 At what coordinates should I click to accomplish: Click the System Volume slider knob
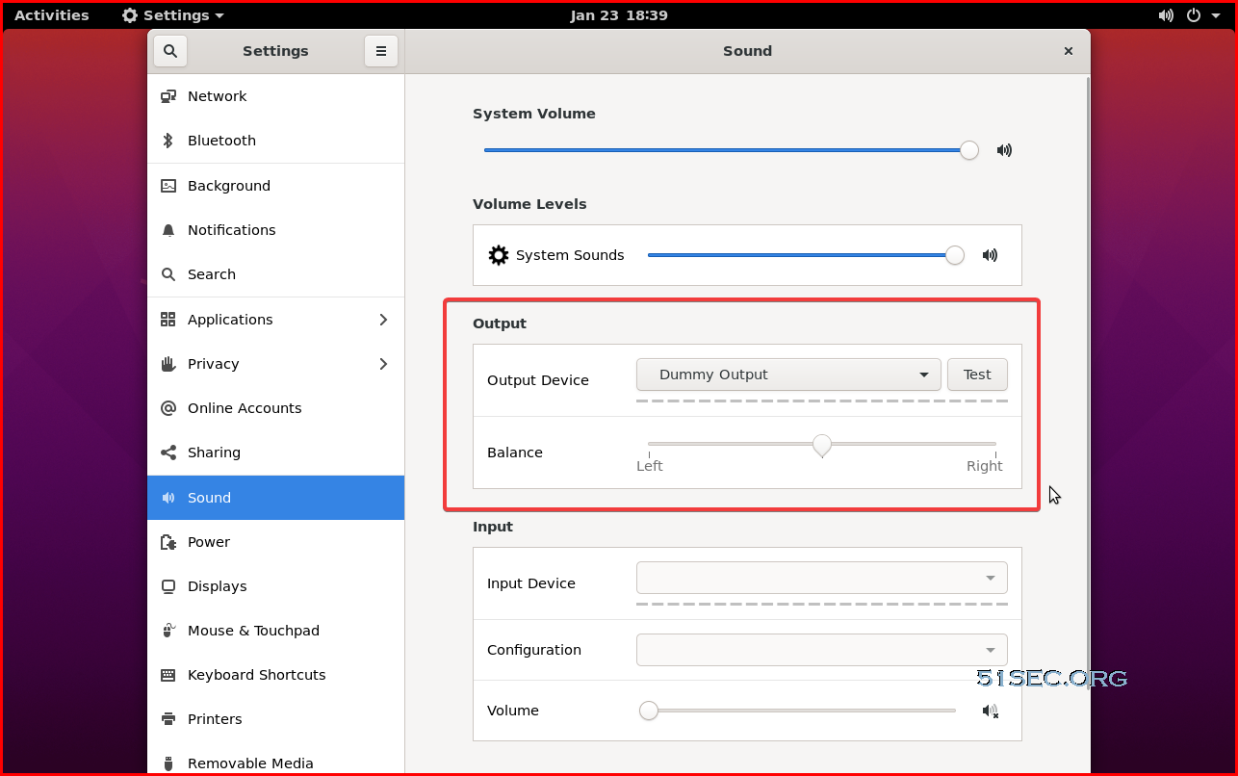(969, 150)
